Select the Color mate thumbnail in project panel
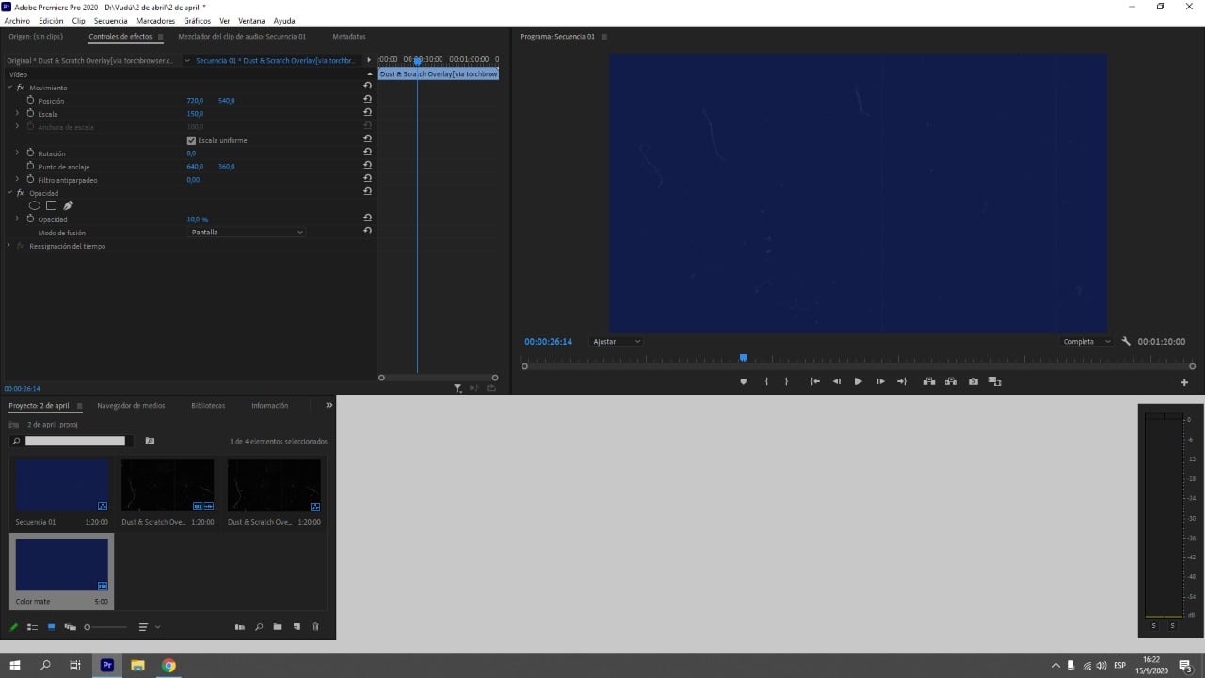Viewport: 1205px width, 678px height. [x=61, y=563]
